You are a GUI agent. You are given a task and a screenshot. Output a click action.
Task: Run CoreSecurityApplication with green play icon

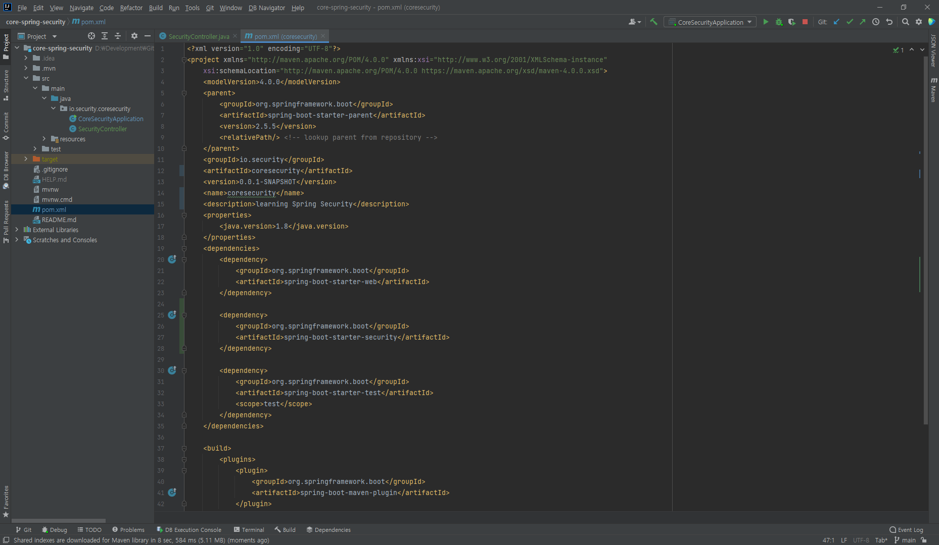pyautogui.click(x=766, y=22)
